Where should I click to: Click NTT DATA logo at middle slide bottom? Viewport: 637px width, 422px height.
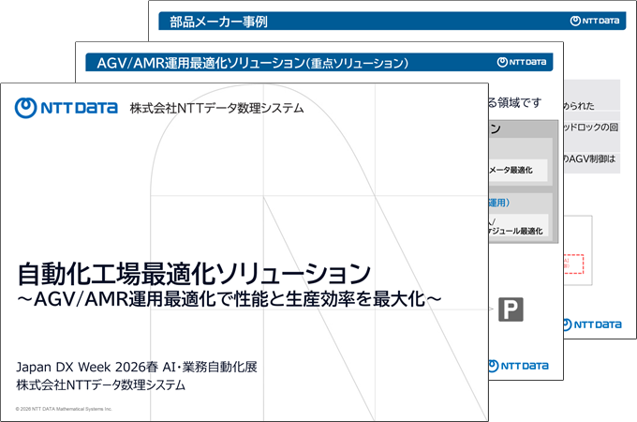pyautogui.click(x=518, y=366)
